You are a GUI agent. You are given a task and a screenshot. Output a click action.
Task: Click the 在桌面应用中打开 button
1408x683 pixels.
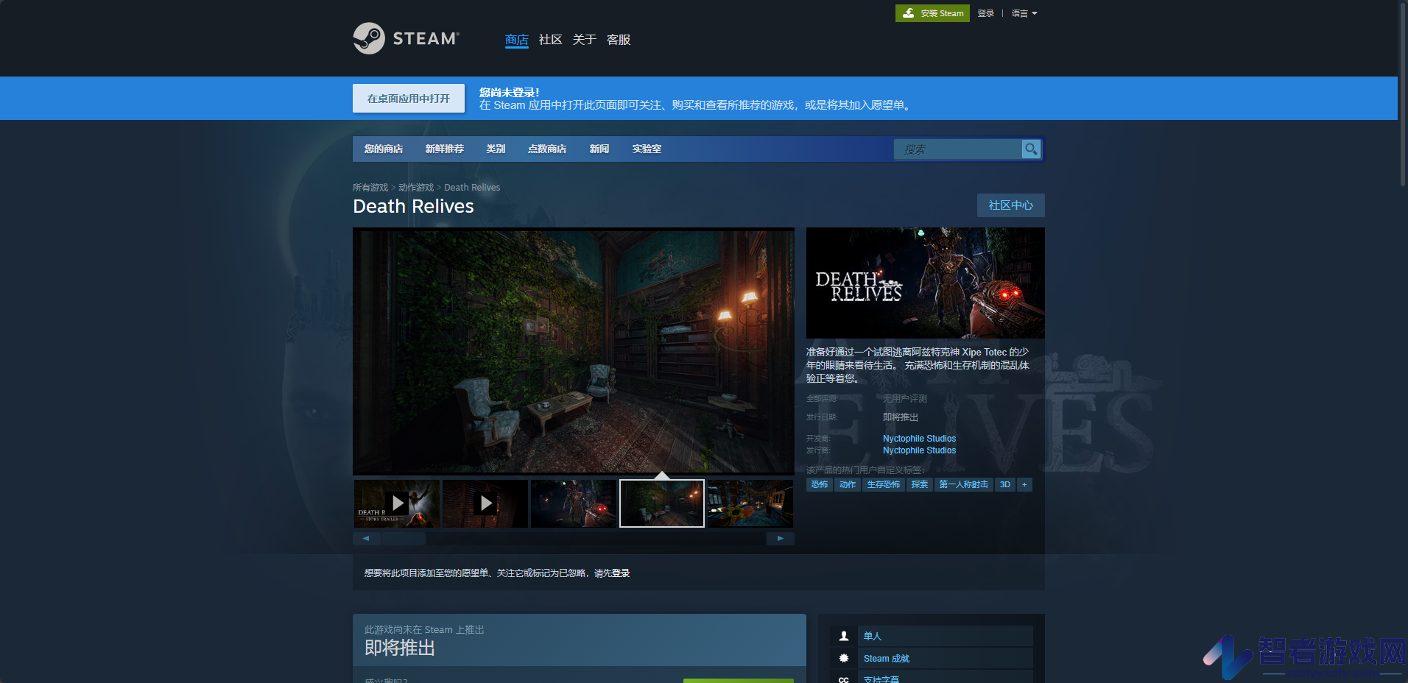tap(409, 99)
